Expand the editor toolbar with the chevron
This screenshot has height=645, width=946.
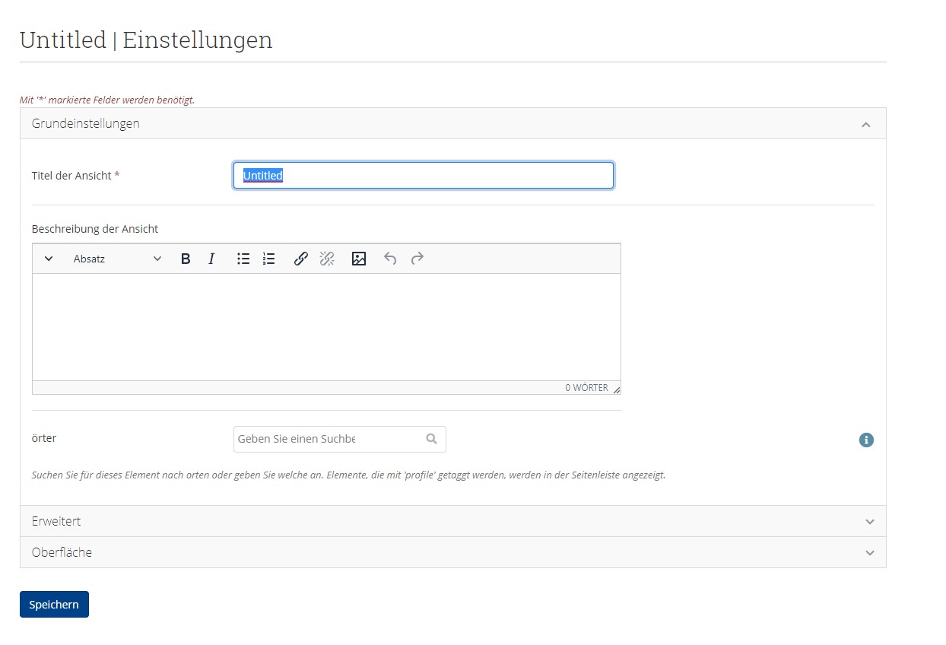[x=49, y=259]
